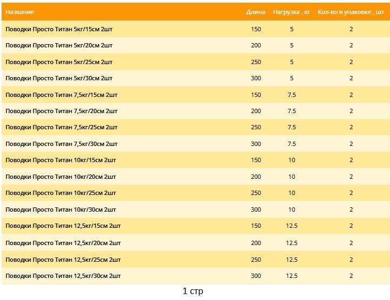Click load value 10 in 10кг/20см row
390x300 pixels.
291,177
